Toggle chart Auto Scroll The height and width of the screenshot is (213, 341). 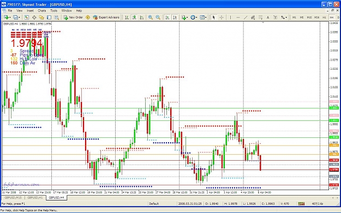tap(167, 17)
